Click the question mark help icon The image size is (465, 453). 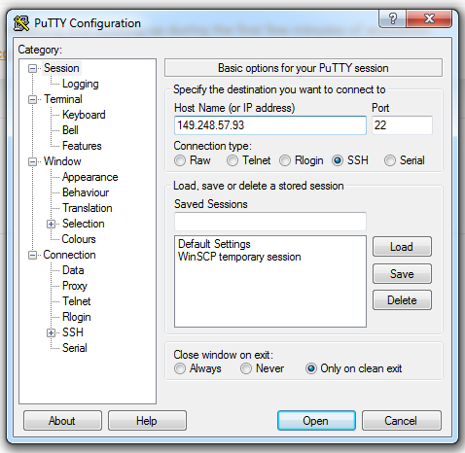(392, 18)
